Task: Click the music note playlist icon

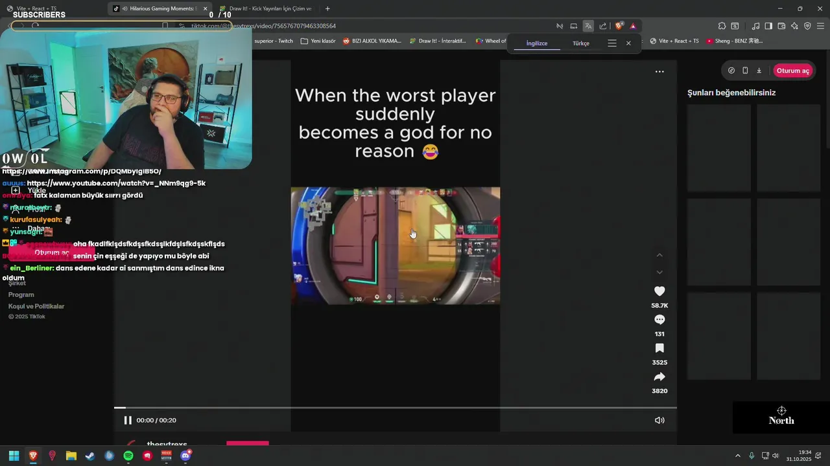Action: point(755,26)
